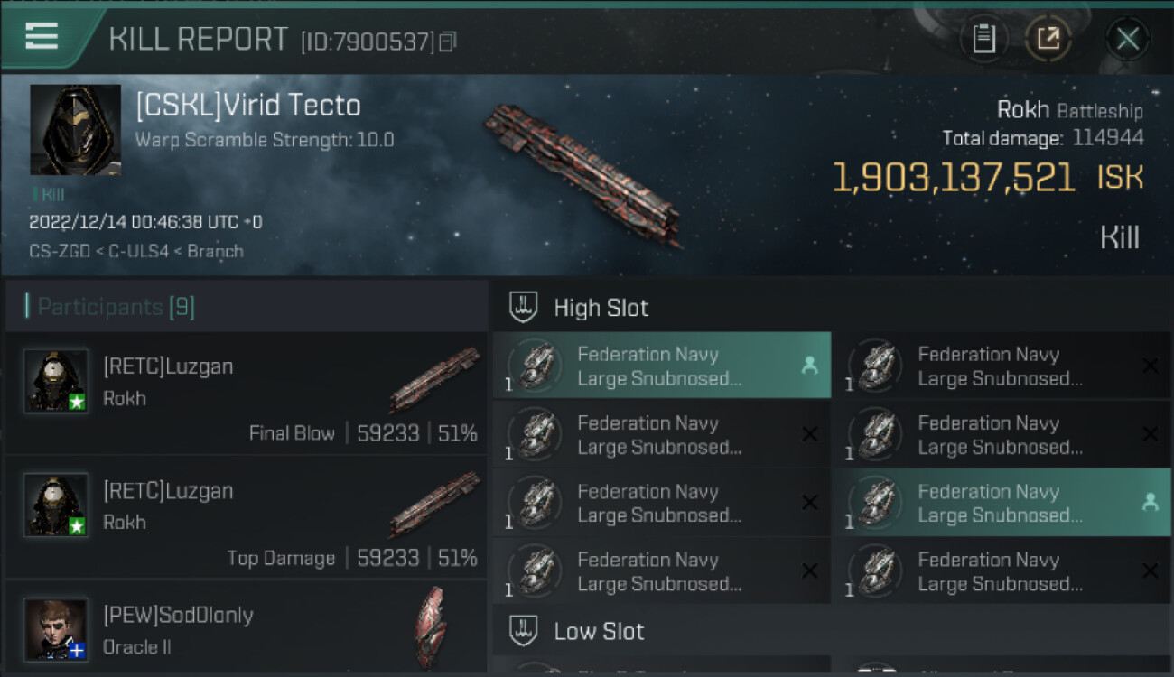
Task: Click the Low Slot section icon
Action: click(x=524, y=631)
